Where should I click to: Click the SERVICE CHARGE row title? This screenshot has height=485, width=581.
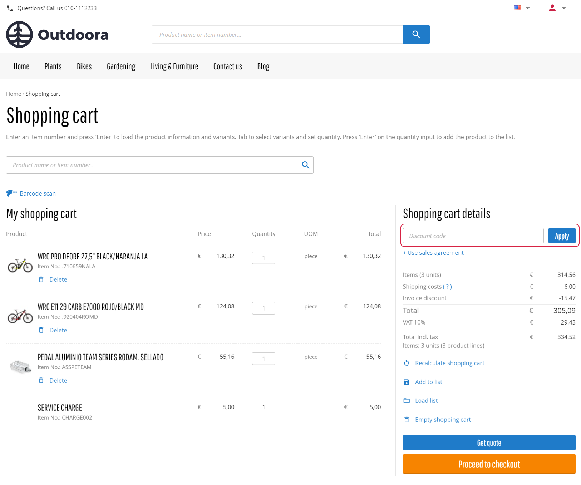click(x=60, y=407)
